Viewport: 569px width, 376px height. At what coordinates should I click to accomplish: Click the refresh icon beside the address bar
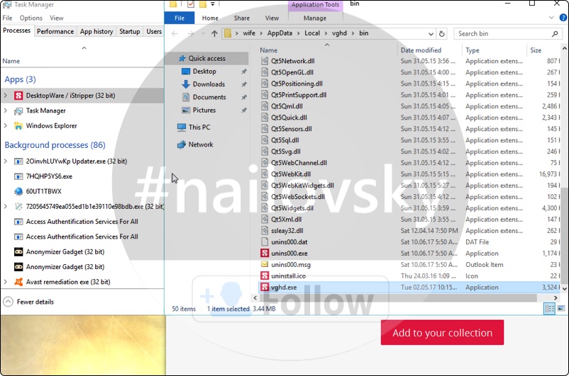coord(442,33)
